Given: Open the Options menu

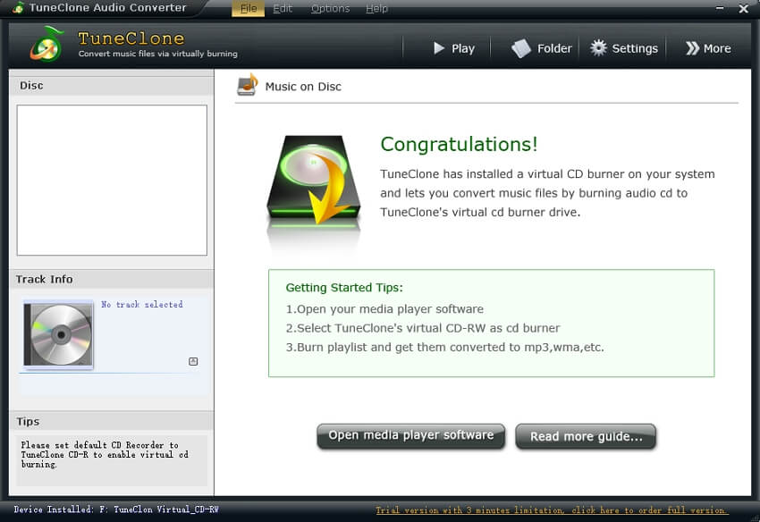Looking at the screenshot, I should pos(330,9).
